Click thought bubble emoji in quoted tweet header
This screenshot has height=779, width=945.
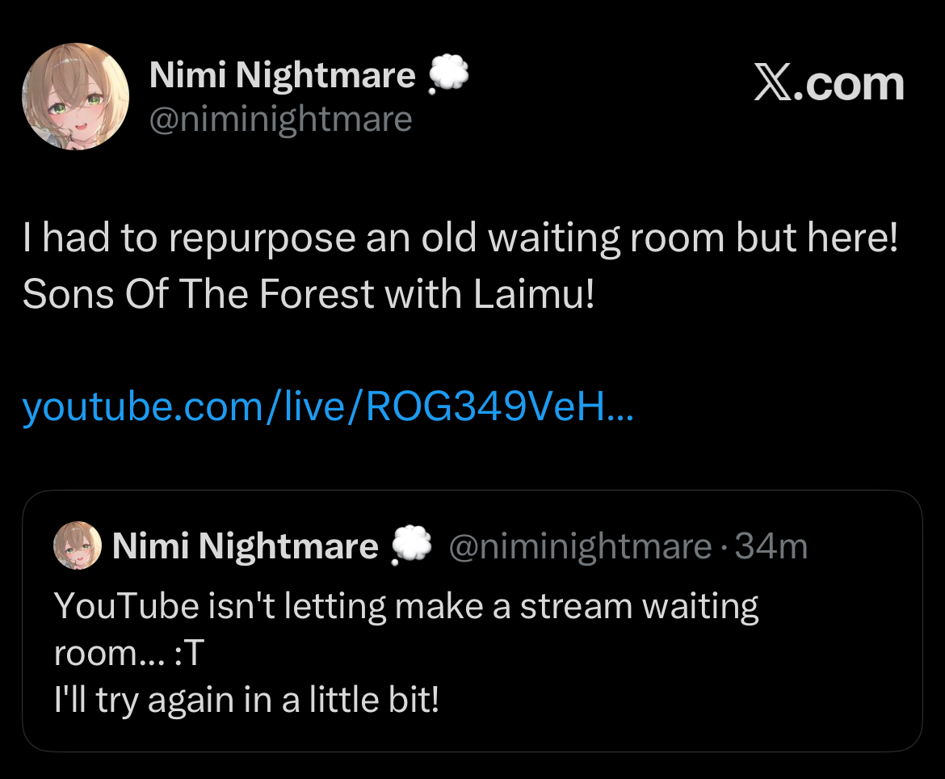[x=412, y=545]
